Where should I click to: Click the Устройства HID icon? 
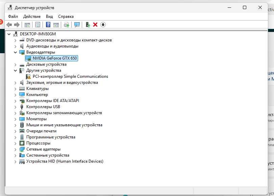pos(22,162)
